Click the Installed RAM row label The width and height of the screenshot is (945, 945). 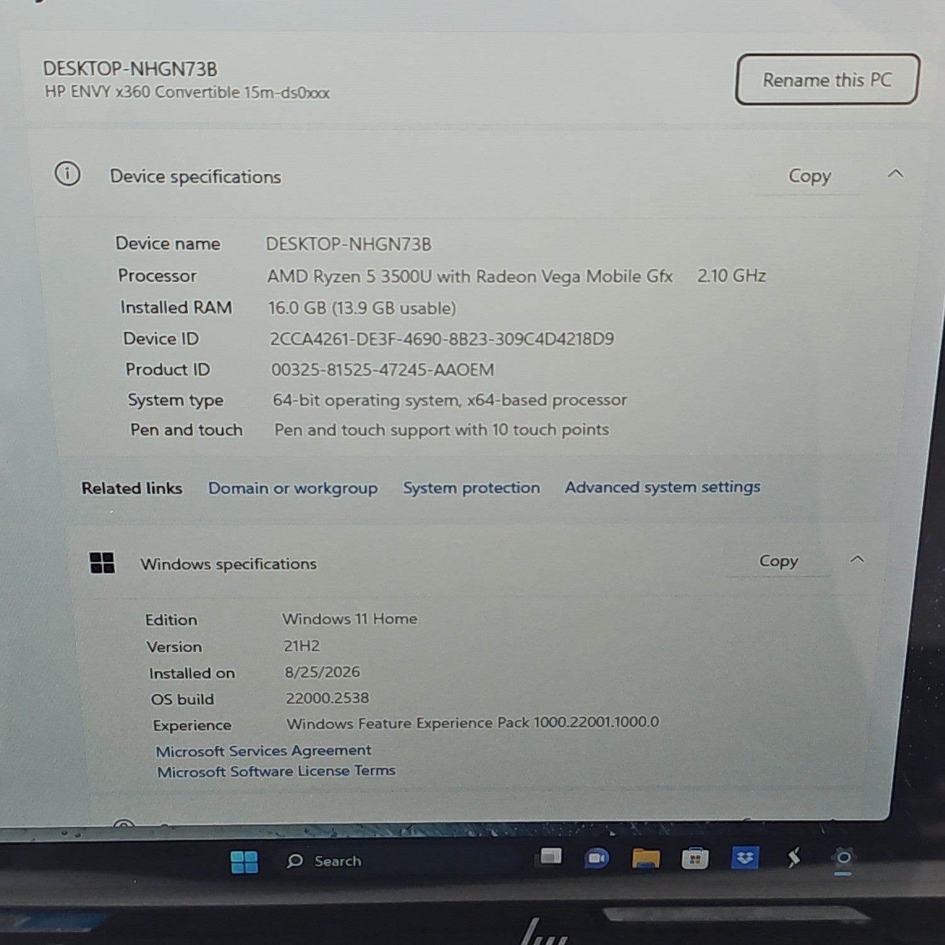point(176,307)
